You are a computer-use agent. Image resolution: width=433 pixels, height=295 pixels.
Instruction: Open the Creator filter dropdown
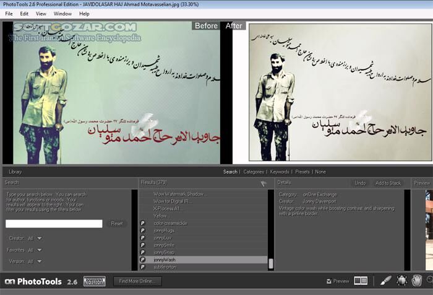[39, 238]
